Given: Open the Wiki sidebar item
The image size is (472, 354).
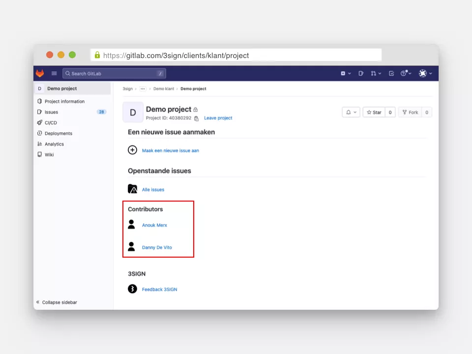Looking at the screenshot, I should coord(49,154).
